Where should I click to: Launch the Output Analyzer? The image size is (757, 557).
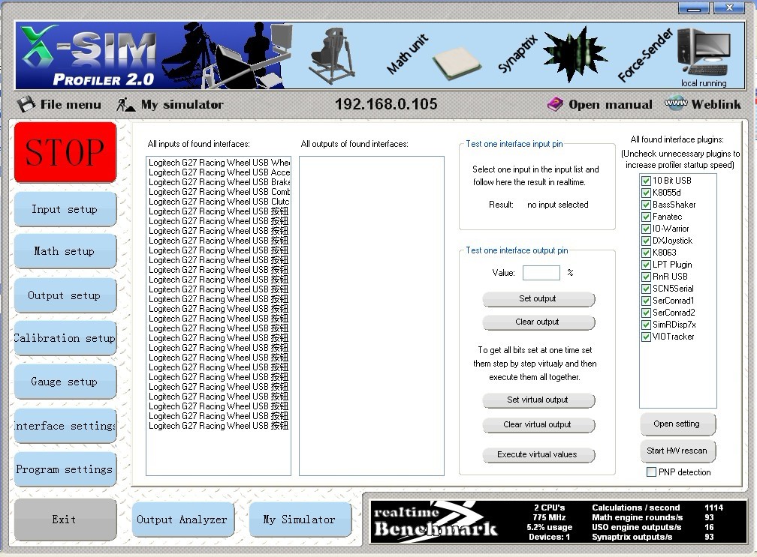pos(182,520)
